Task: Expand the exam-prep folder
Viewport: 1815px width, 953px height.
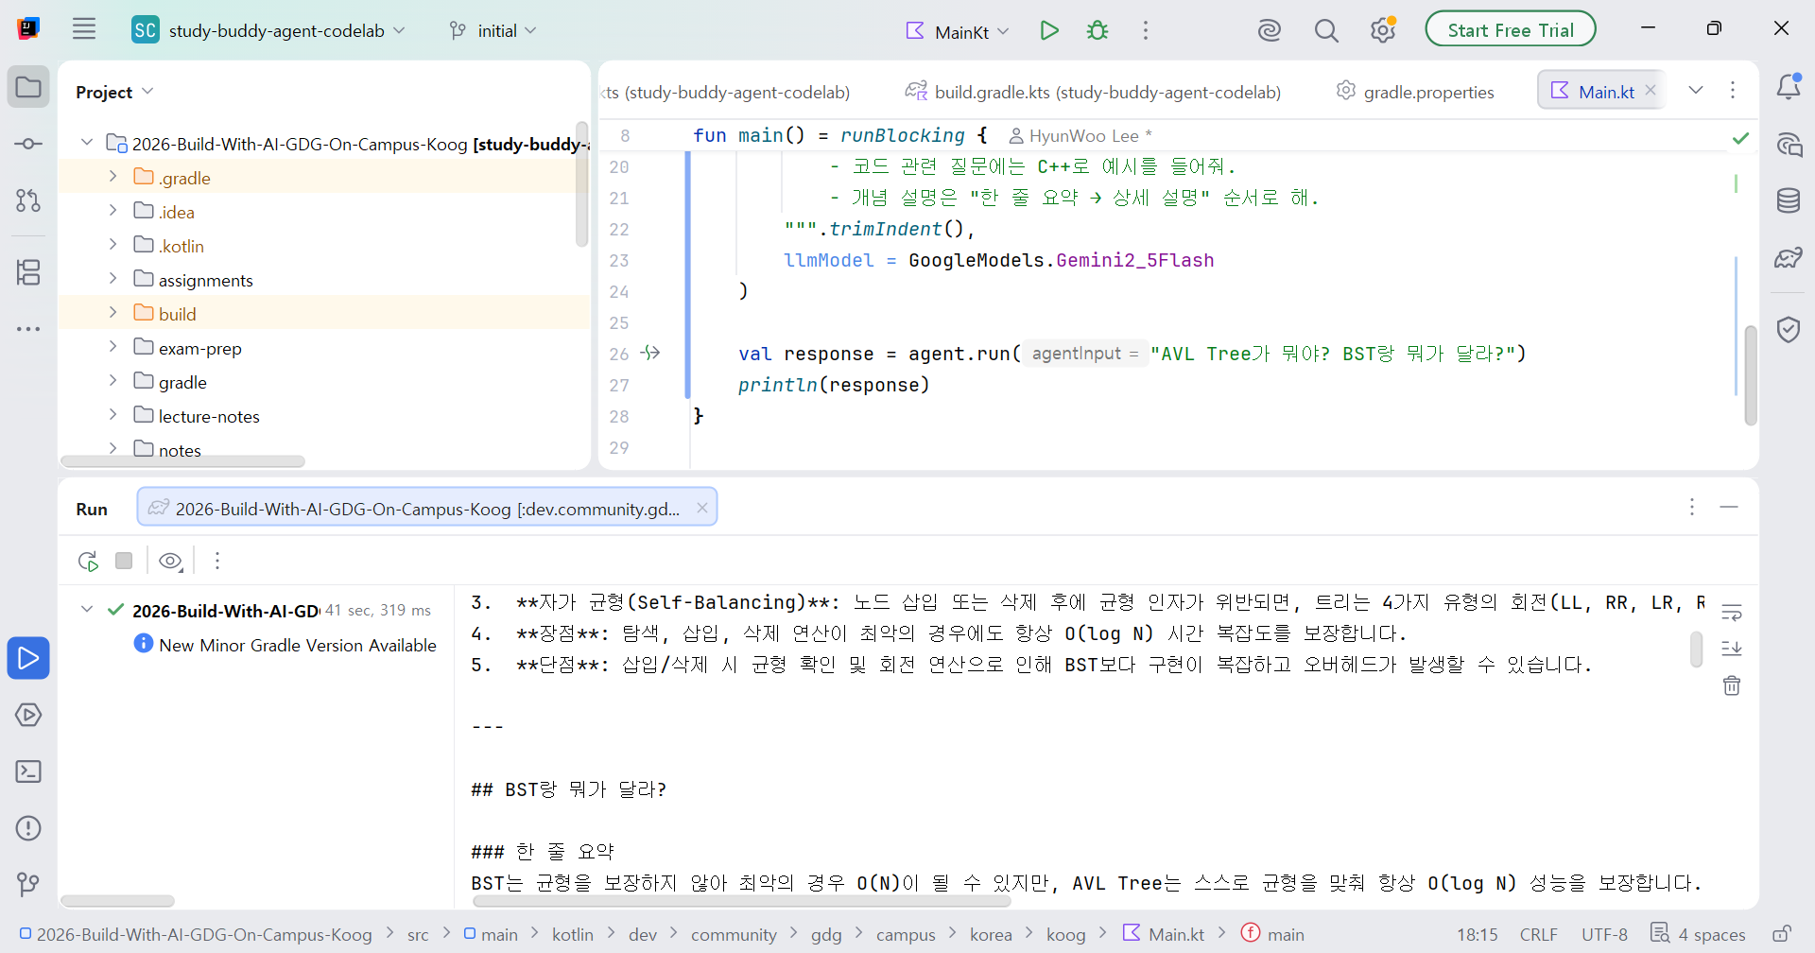Action: [x=112, y=347]
